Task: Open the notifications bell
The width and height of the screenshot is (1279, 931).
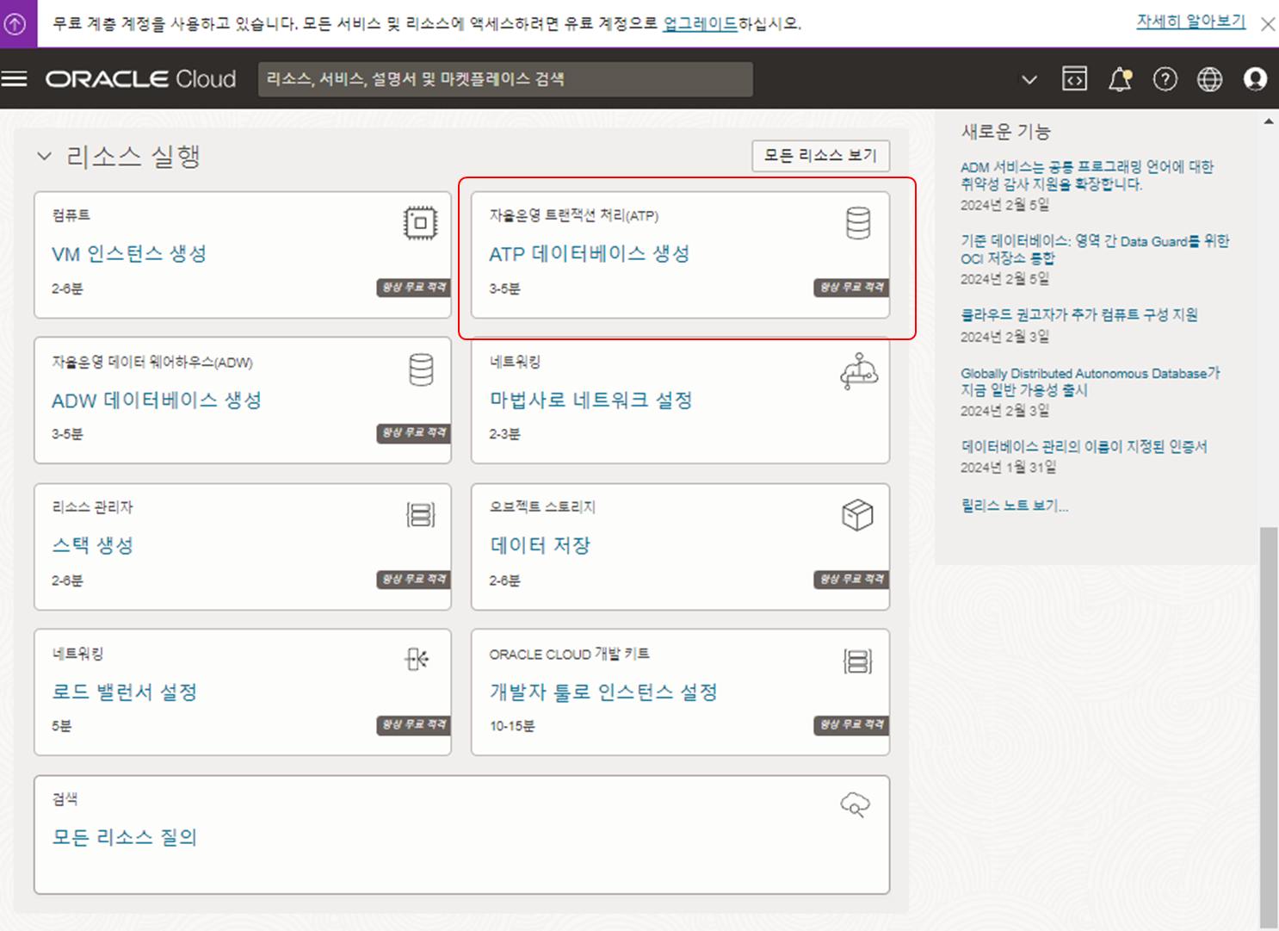Action: coord(1120,79)
